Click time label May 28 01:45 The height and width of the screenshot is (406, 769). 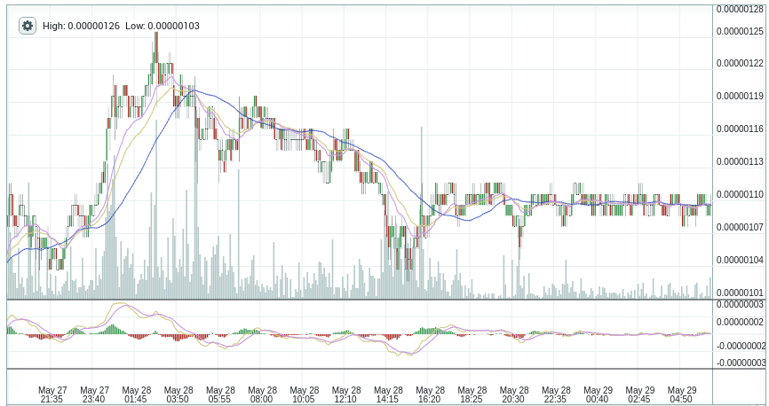[x=137, y=394]
